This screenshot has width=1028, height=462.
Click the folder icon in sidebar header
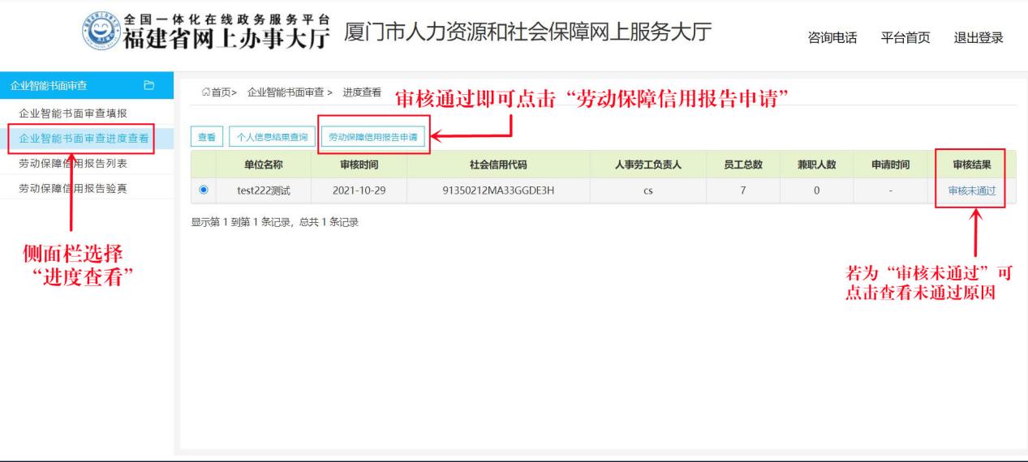click(148, 85)
